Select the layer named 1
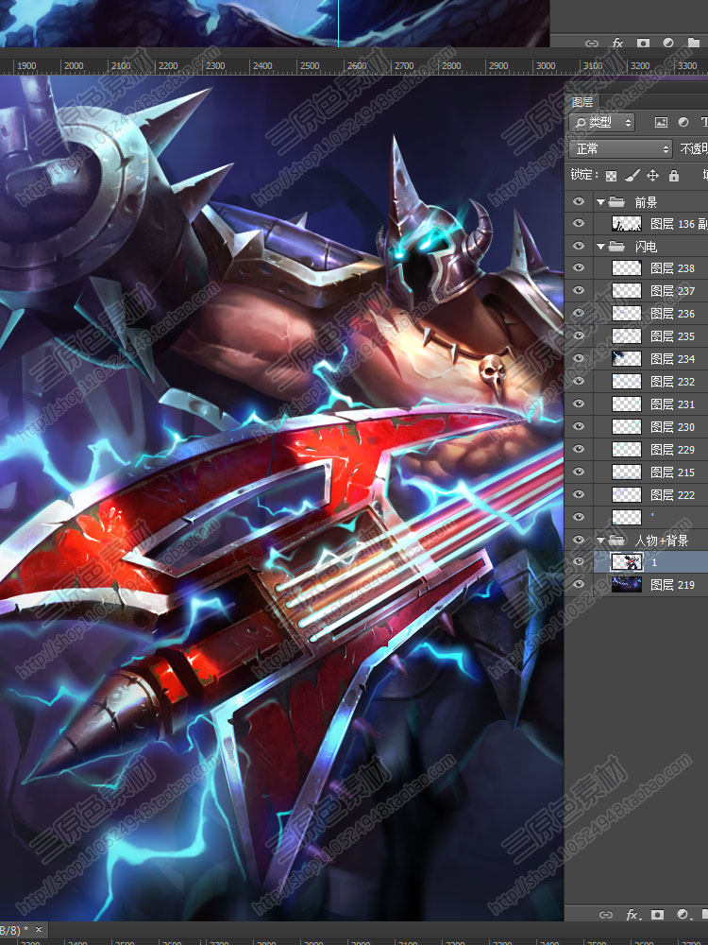708x945 pixels. coord(650,562)
